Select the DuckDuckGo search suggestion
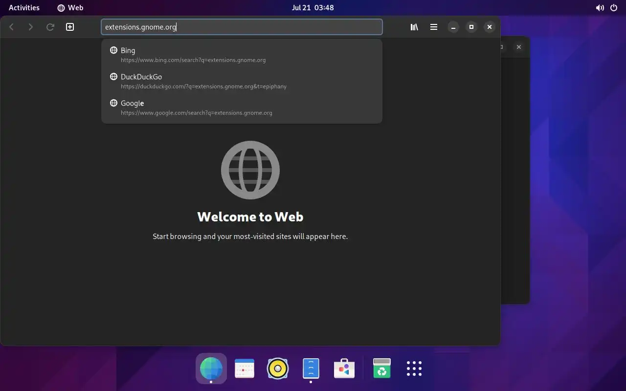Screen dimensions: 626x391 [242, 81]
